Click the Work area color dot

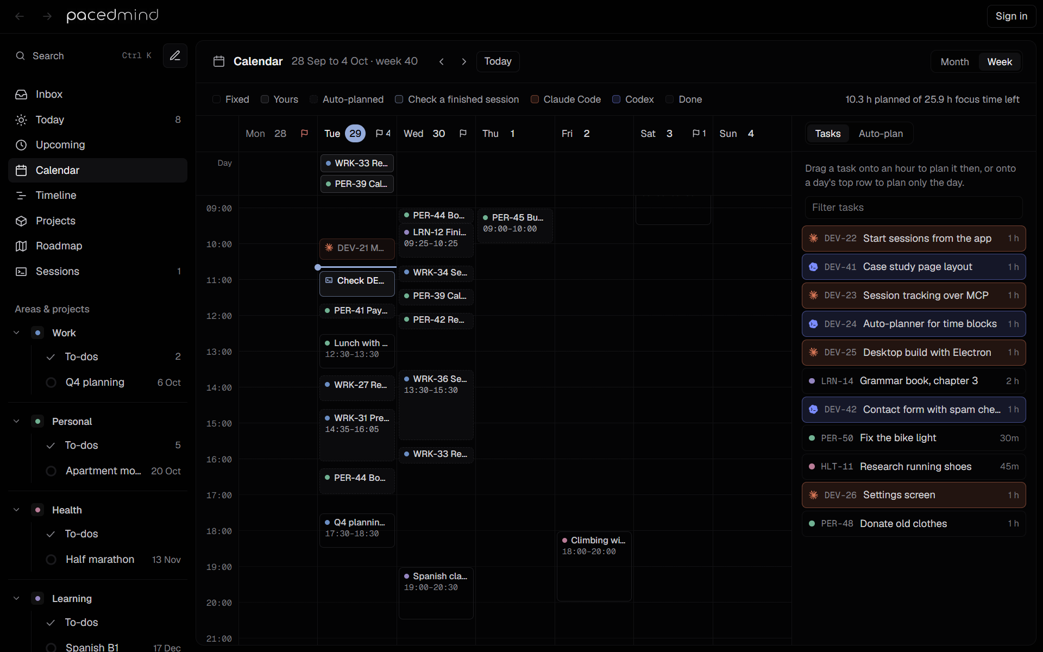[x=37, y=333]
